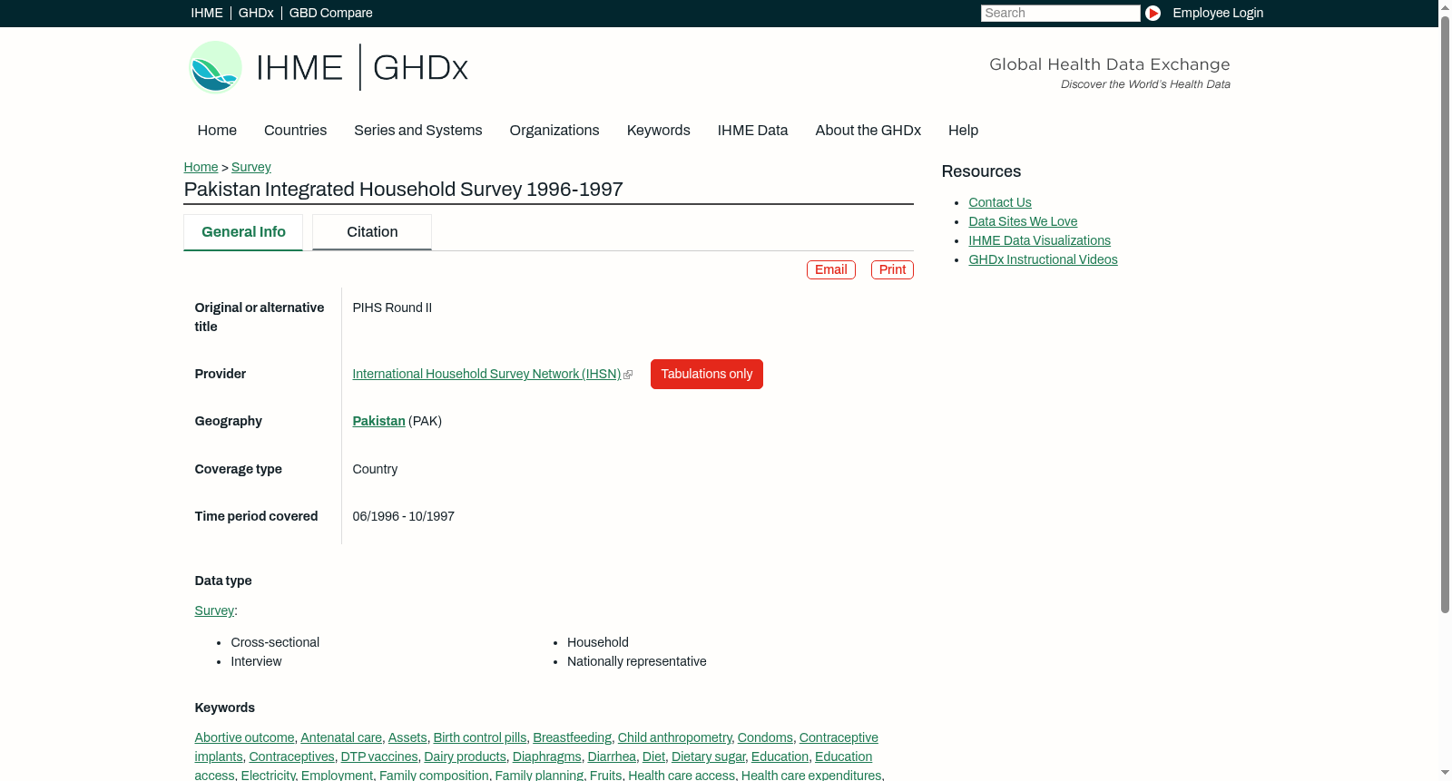Open the Countries menu

click(x=295, y=131)
